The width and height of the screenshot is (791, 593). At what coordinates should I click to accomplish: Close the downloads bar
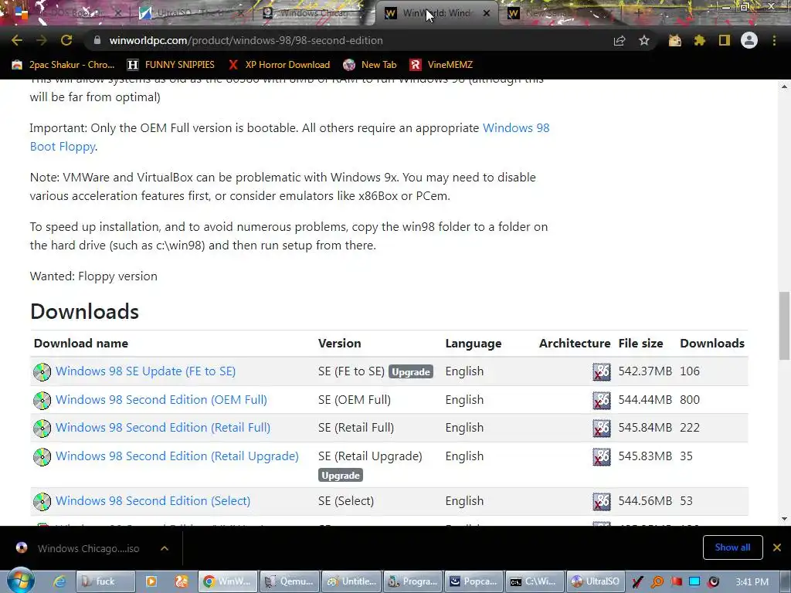(777, 547)
